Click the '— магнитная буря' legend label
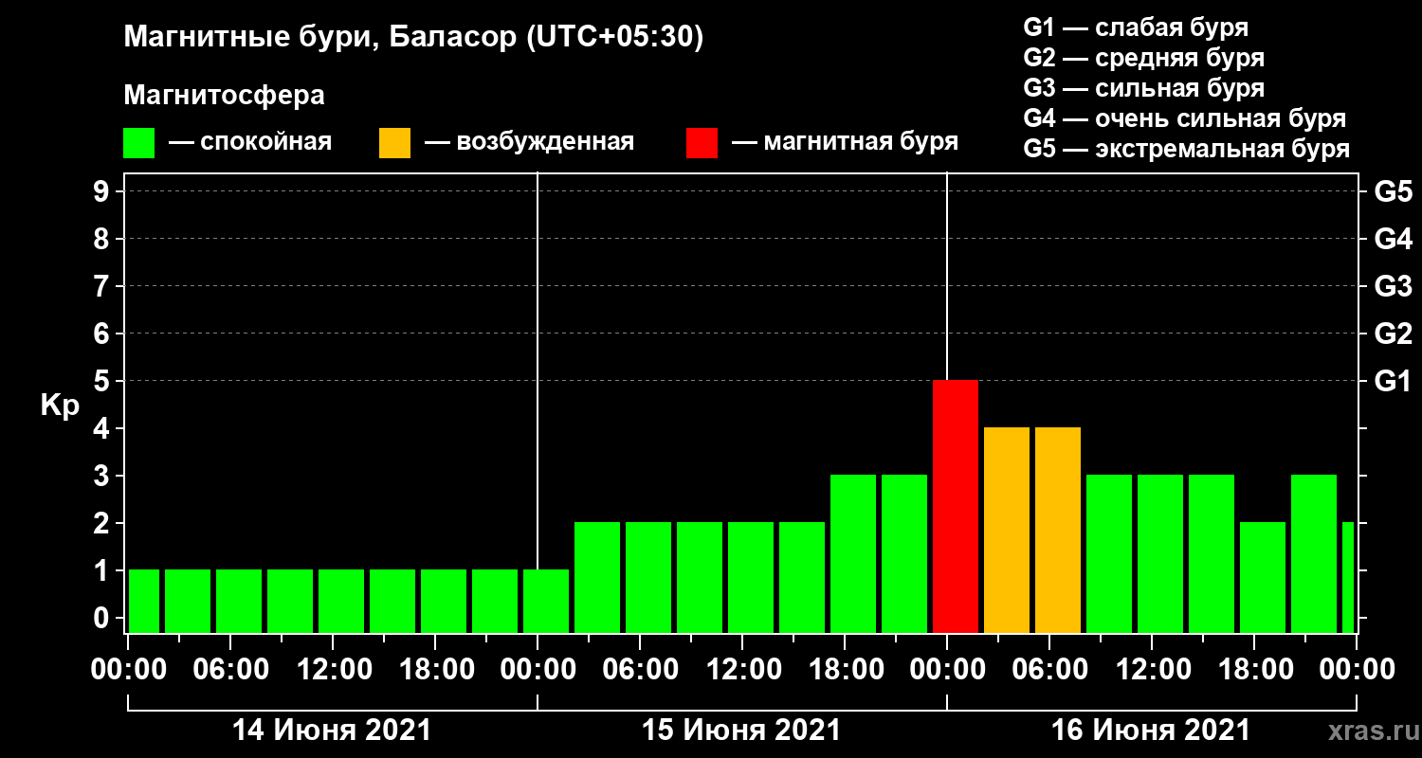The width and height of the screenshot is (1422, 758). 846,143
